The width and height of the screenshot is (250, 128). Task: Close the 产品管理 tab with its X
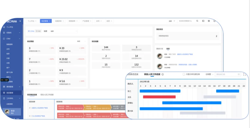[91, 21]
